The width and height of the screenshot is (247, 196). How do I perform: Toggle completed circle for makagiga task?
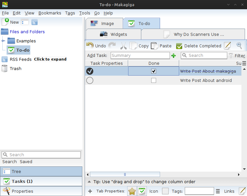90,71
